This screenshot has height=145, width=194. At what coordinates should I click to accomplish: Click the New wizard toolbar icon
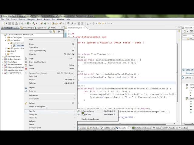4,24
